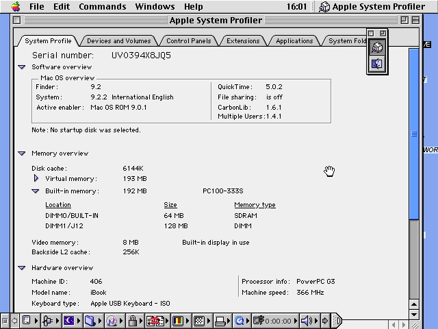Open the Windows menu
This screenshot has width=438, height=329.
tap(155, 6)
